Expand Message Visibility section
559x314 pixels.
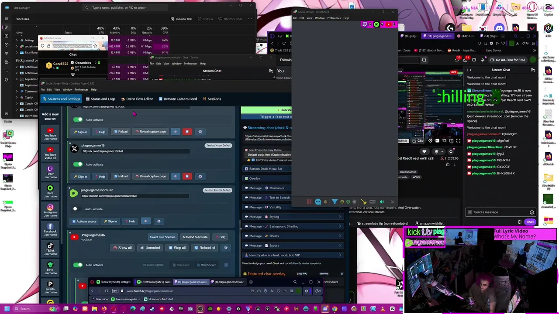292,207
